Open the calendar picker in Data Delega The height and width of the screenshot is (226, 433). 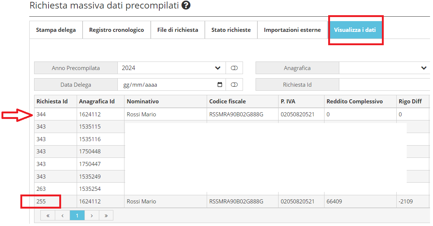coord(220,84)
